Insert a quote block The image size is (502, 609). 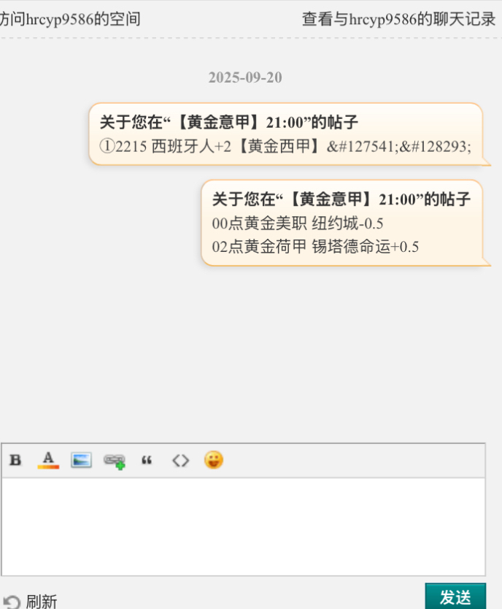pyautogui.click(x=147, y=461)
